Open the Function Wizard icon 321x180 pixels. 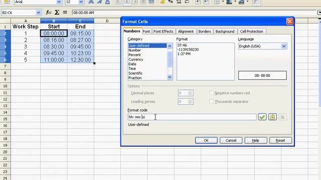(49, 12)
